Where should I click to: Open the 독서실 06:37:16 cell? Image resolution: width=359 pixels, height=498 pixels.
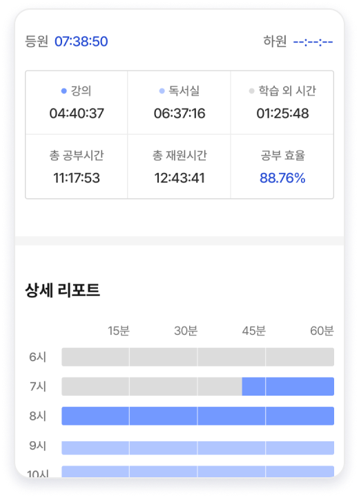click(x=179, y=102)
